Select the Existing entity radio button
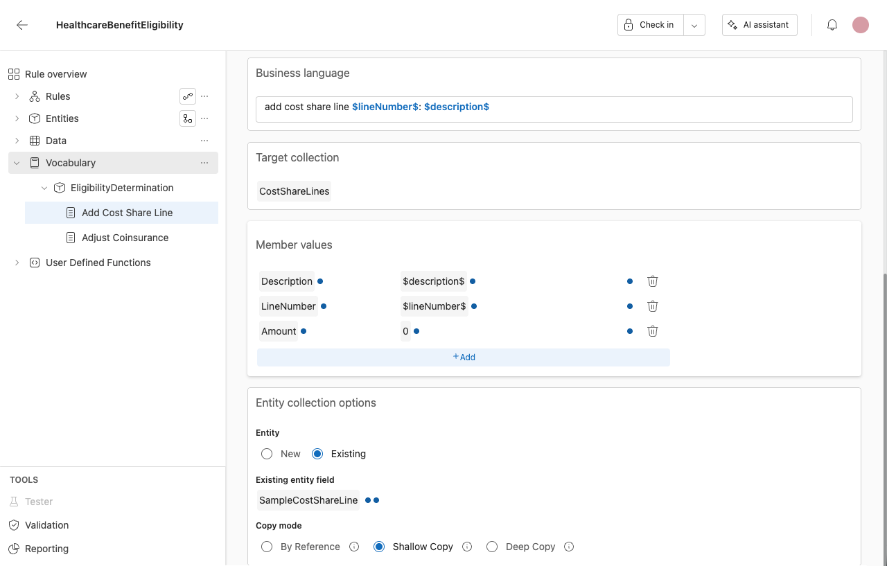 tap(317, 454)
